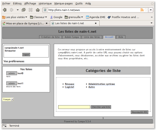Close the 'Mise en place de Sympa' tab
156x130 pixels.
tap(47, 23)
